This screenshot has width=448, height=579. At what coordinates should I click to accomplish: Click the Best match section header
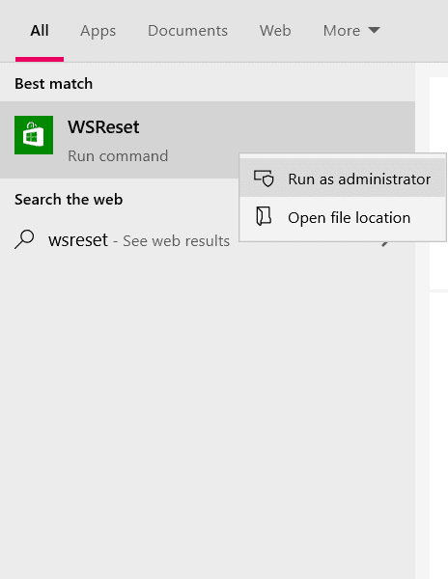(x=53, y=84)
